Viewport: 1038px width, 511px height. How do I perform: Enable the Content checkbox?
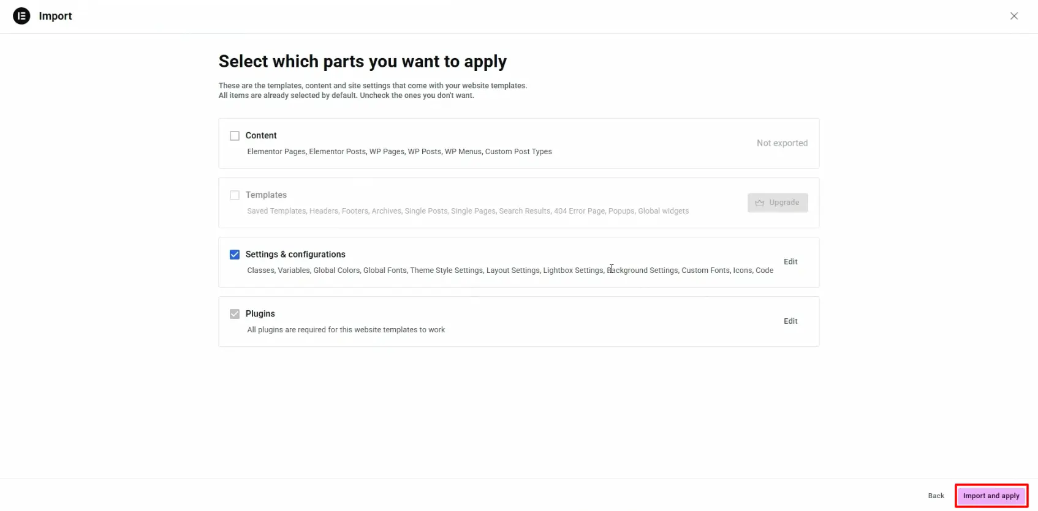235,136
